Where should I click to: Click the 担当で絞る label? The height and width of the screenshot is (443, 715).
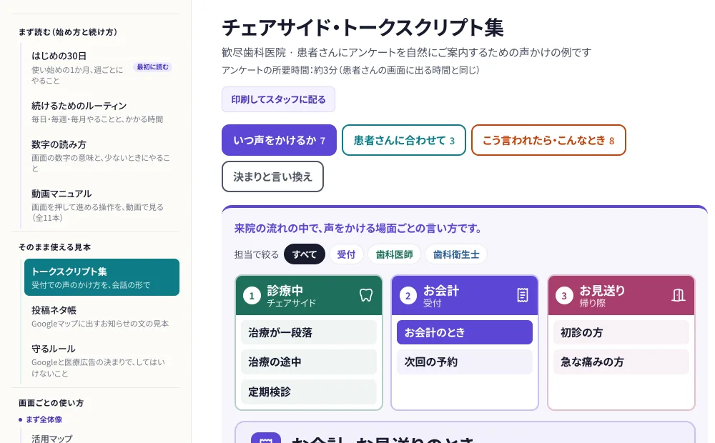(x=256, y=255)
